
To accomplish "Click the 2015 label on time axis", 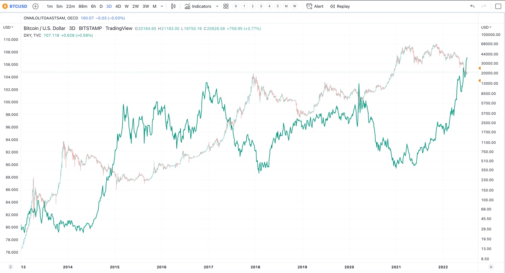I will point(114,267).
